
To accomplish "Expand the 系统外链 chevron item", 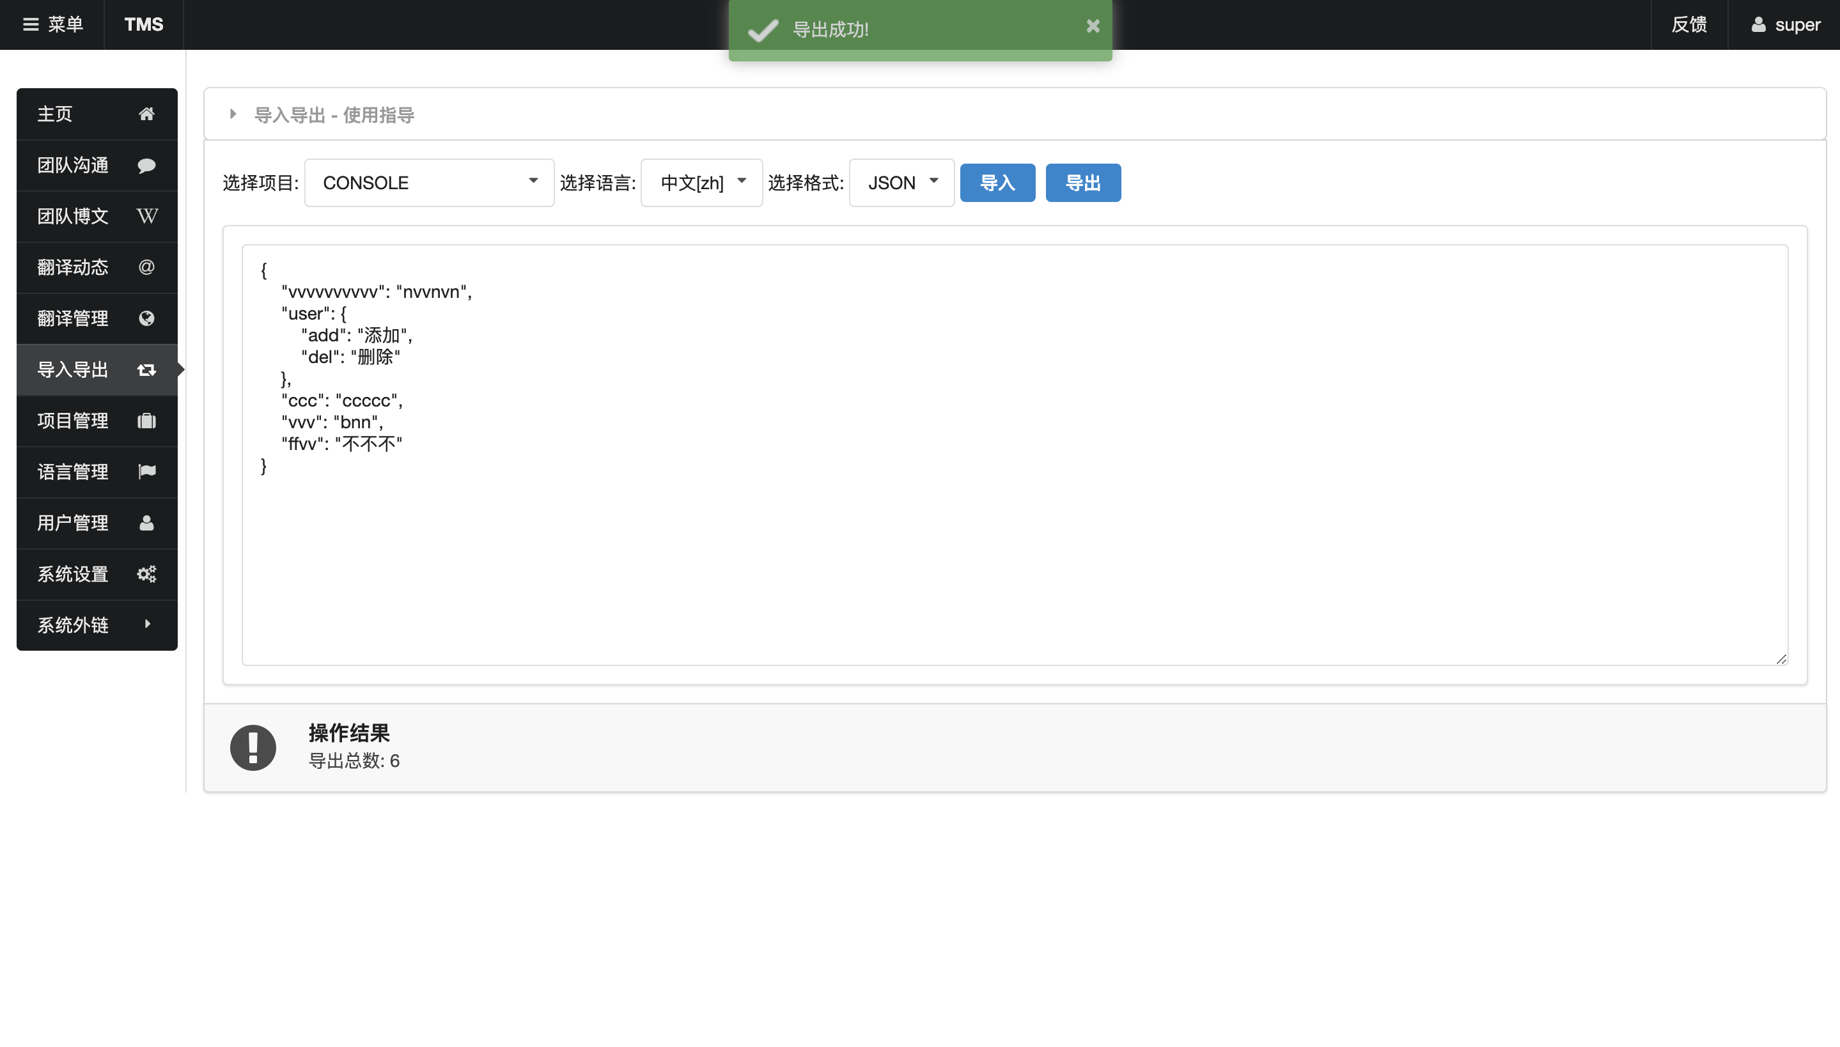I will (x=148, y=624).
